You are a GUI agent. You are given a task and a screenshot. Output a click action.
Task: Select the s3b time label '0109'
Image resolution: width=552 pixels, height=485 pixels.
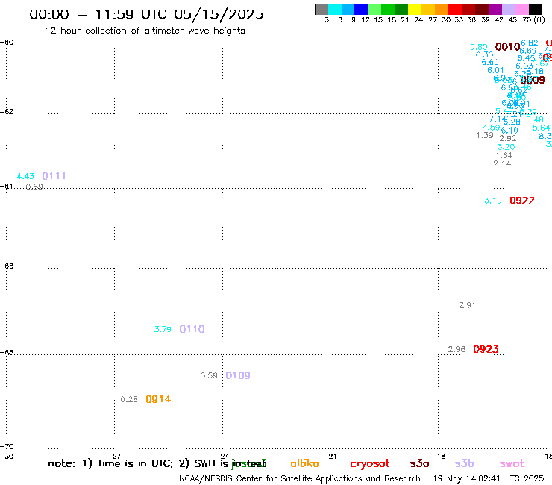point(238,375)
